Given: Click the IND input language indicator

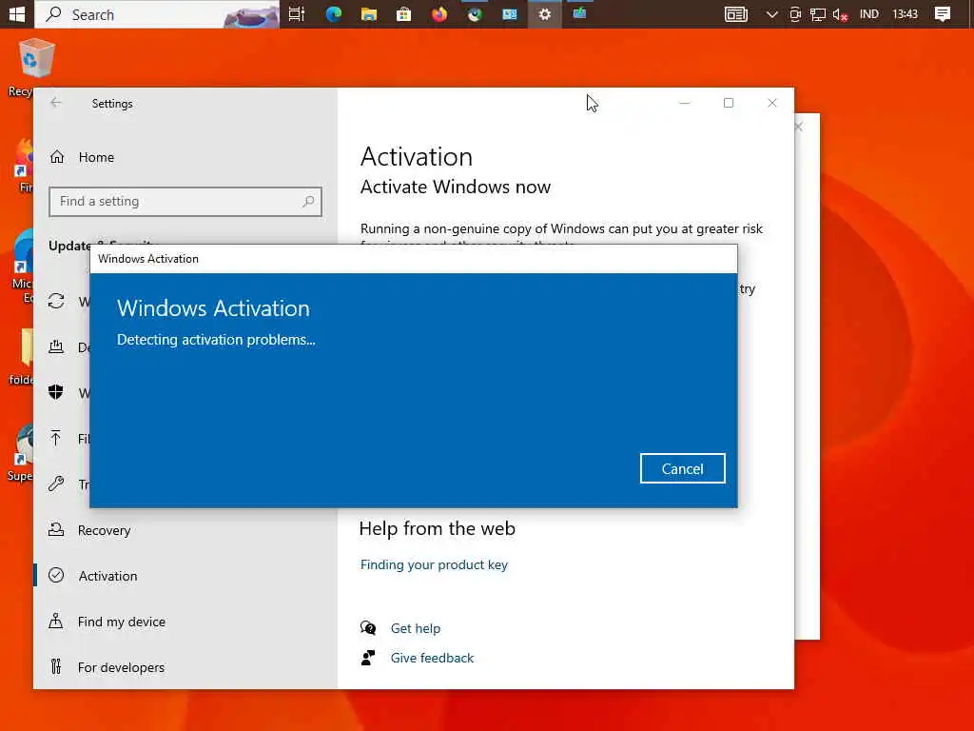Looking at the screenshot, I should pyautogui.click(x=868, y=13).
